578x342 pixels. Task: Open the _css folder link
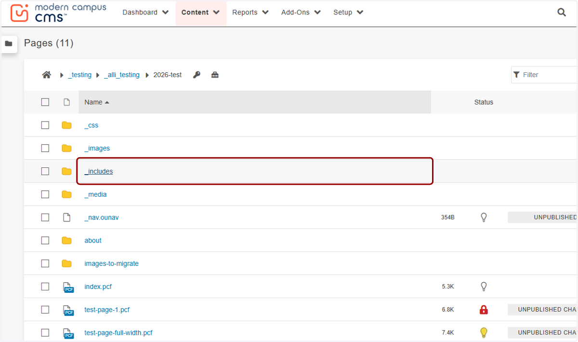click(x=91, y=125)
